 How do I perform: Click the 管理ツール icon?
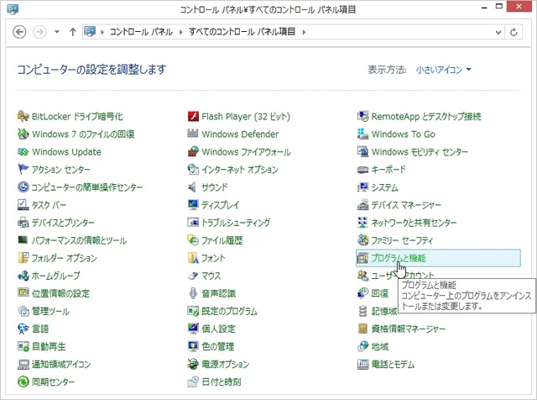23,311
